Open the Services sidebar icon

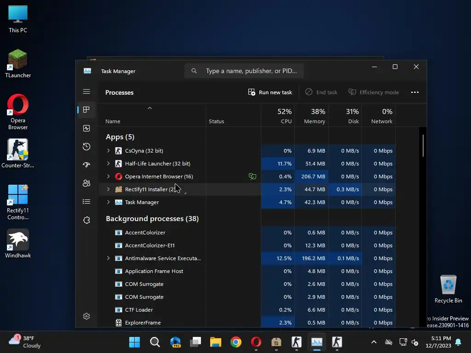pos(86,220)
